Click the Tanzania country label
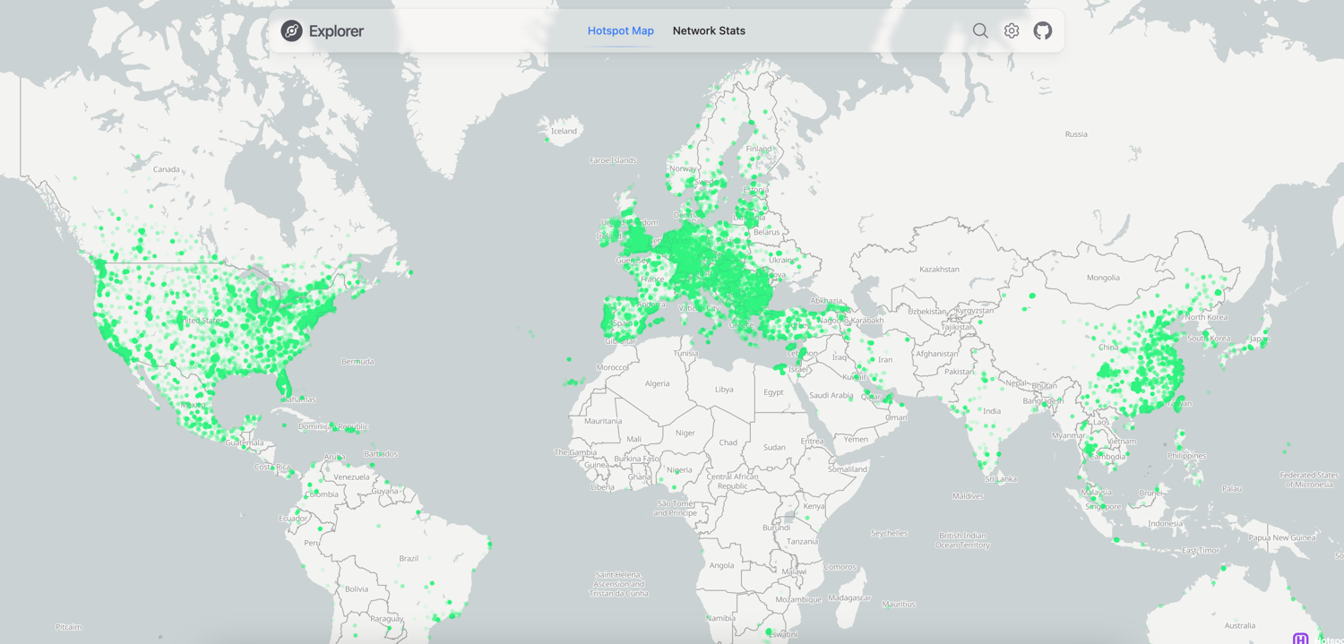Screen dimensions: 1344x644 click(x=802, y=542)
